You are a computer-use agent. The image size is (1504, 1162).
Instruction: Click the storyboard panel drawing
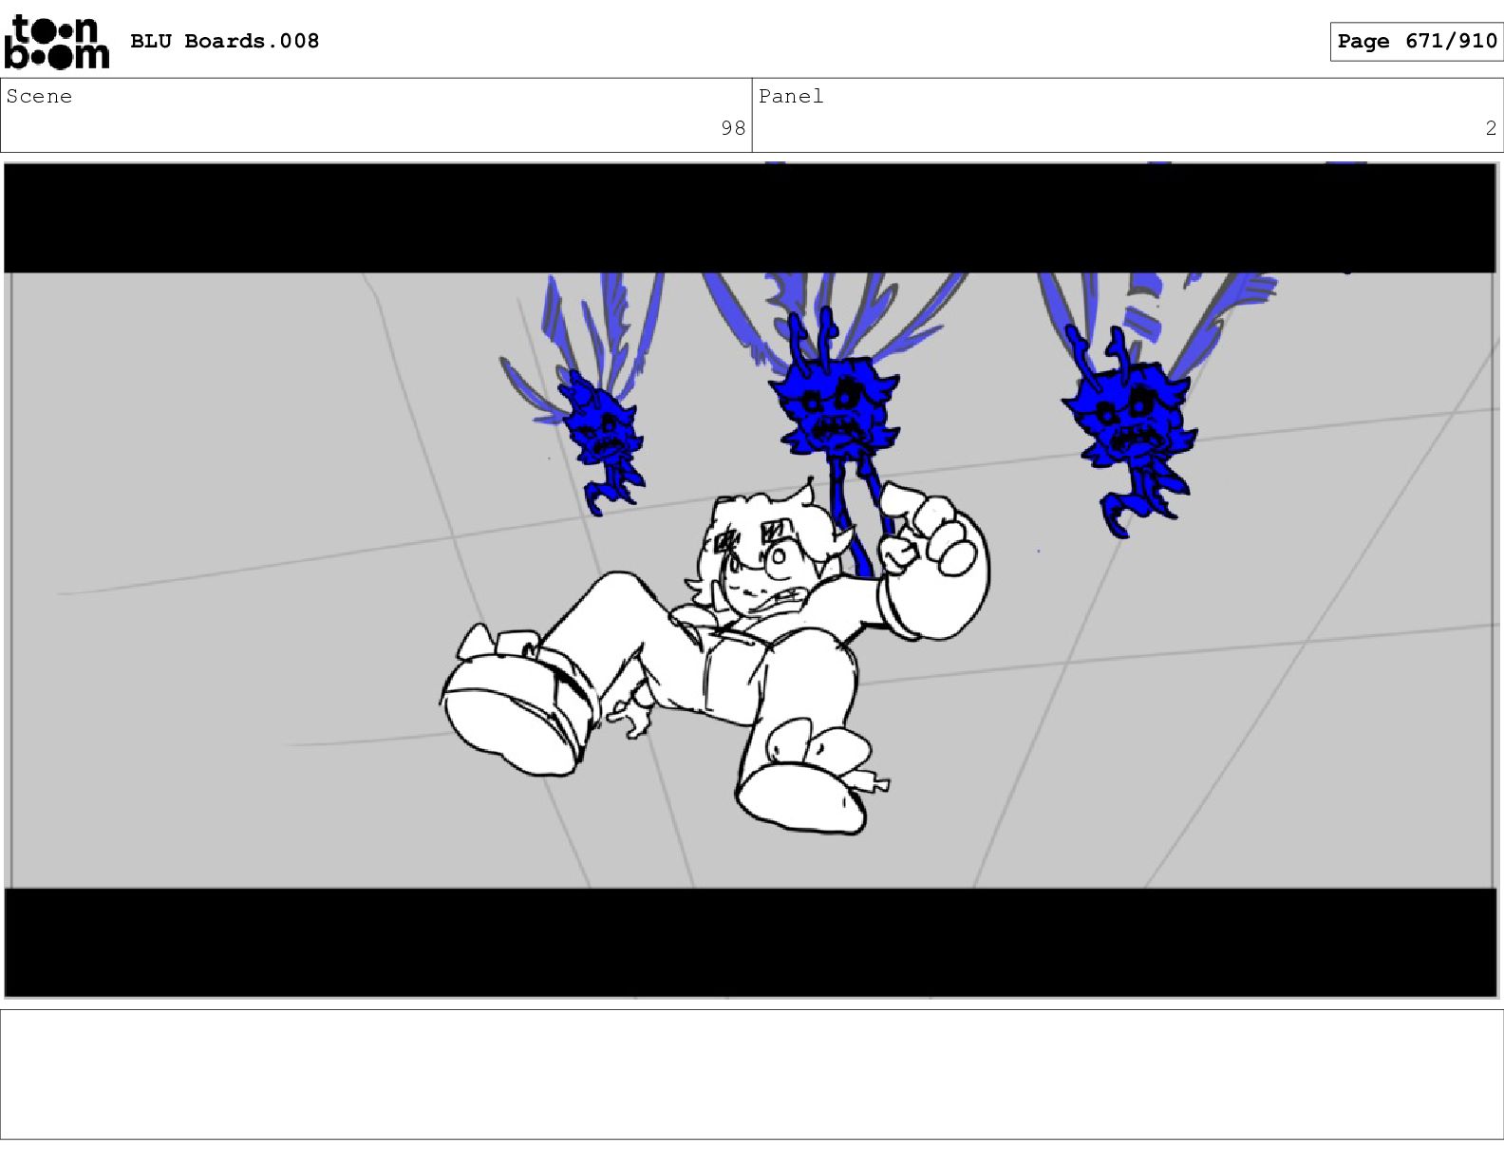pyautogui.click(x=751, y=580)
